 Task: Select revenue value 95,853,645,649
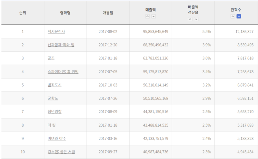click(x=156, y=31)
